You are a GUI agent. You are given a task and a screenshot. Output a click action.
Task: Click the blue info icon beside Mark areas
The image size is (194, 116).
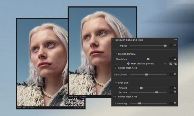(x=128, y=64)
